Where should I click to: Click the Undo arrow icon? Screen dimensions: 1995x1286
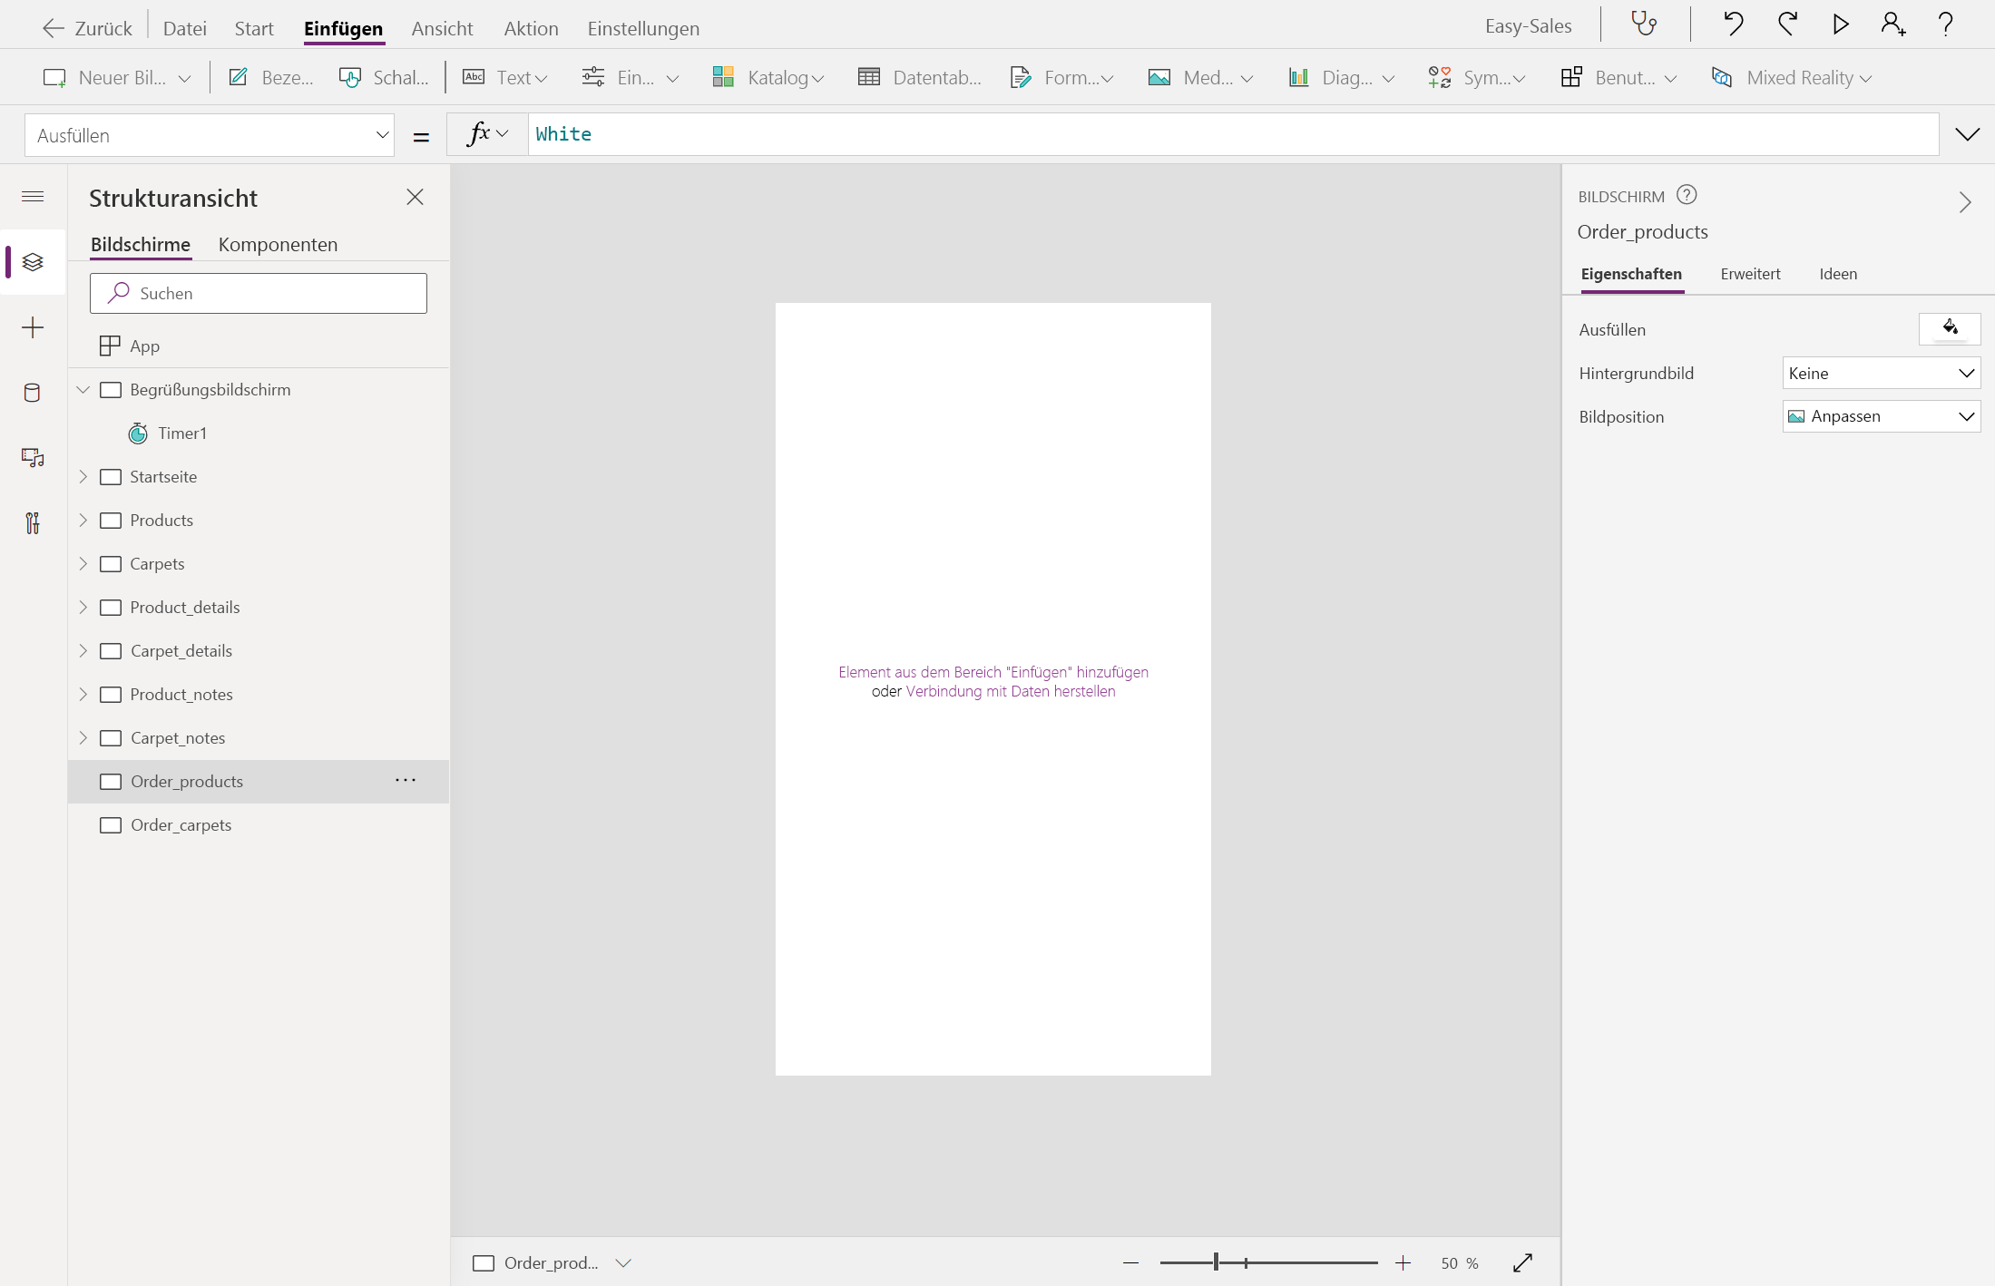click(x=1733, y=24)
